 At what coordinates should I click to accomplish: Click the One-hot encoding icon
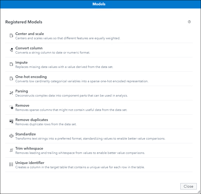point(11,79)
